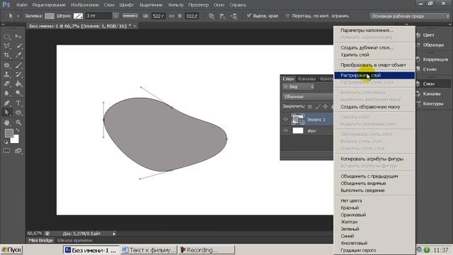Select the Path Selection arrow tool
The width and height of the screenshot is (453, 255).
(x=7, y=113)
